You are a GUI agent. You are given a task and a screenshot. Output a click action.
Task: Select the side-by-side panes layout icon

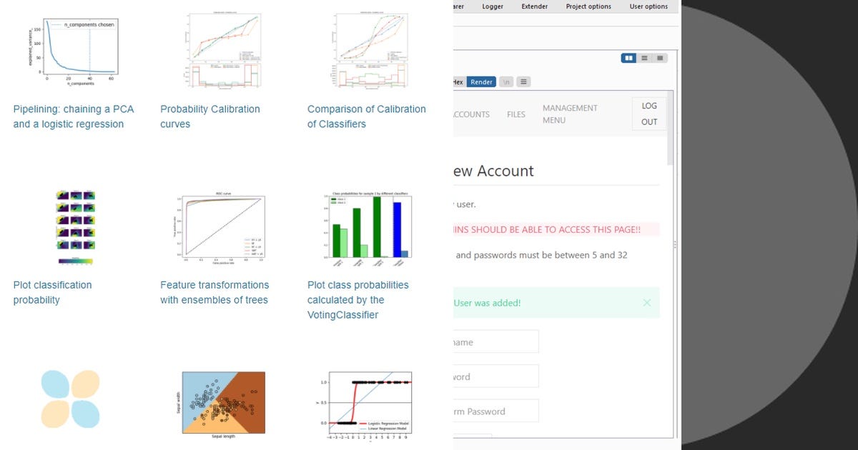tap(628, 58)
